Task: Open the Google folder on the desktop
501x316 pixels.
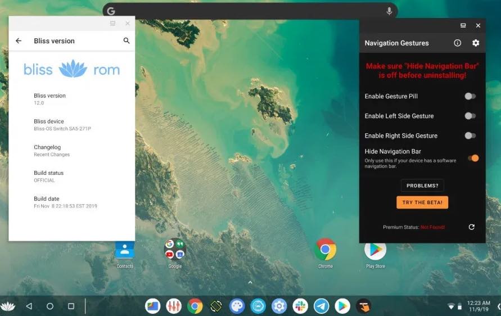Action: pos(175,254)
